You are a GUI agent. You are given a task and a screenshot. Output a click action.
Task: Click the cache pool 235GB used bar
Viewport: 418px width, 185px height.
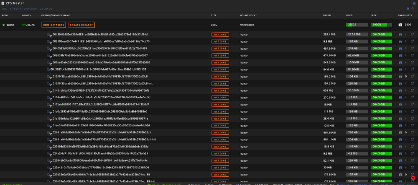point(357,25)
